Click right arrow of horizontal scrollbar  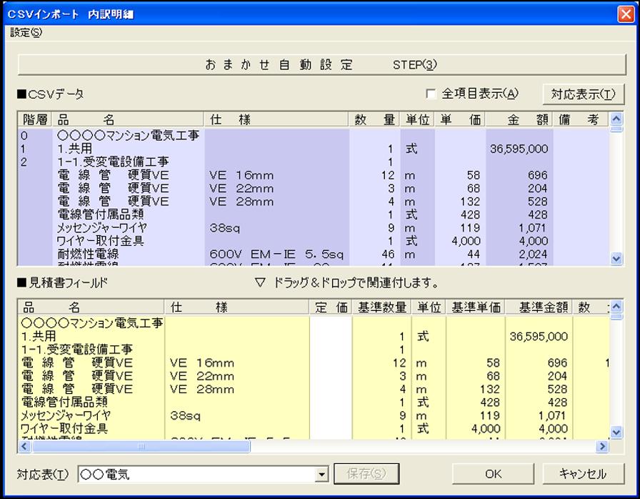tap(602, 446)
